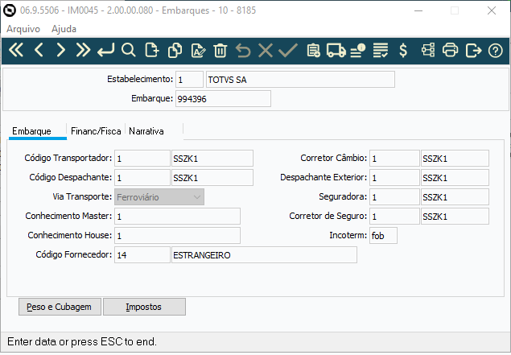Click the help question mark icon
Image resolution: width=511 pixels, height=355 pixels.
(x=497, y=51)
